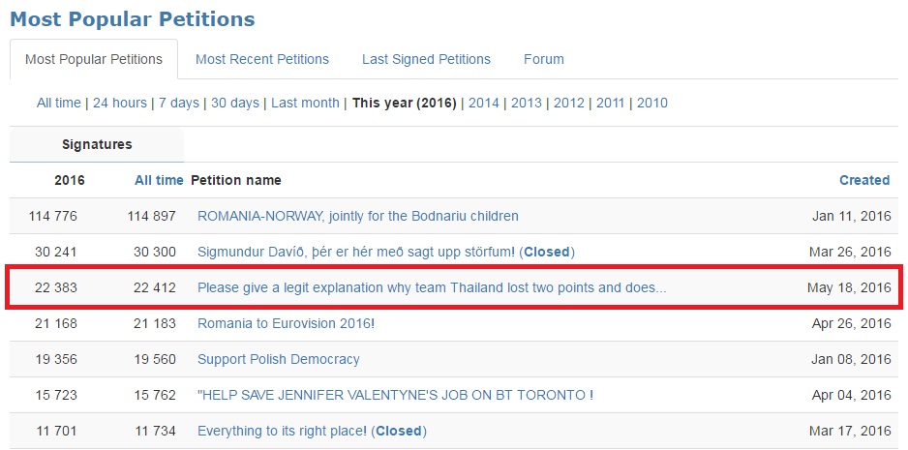Filter petitions by 7 days

pyautogui.click(x=179, y=103)
